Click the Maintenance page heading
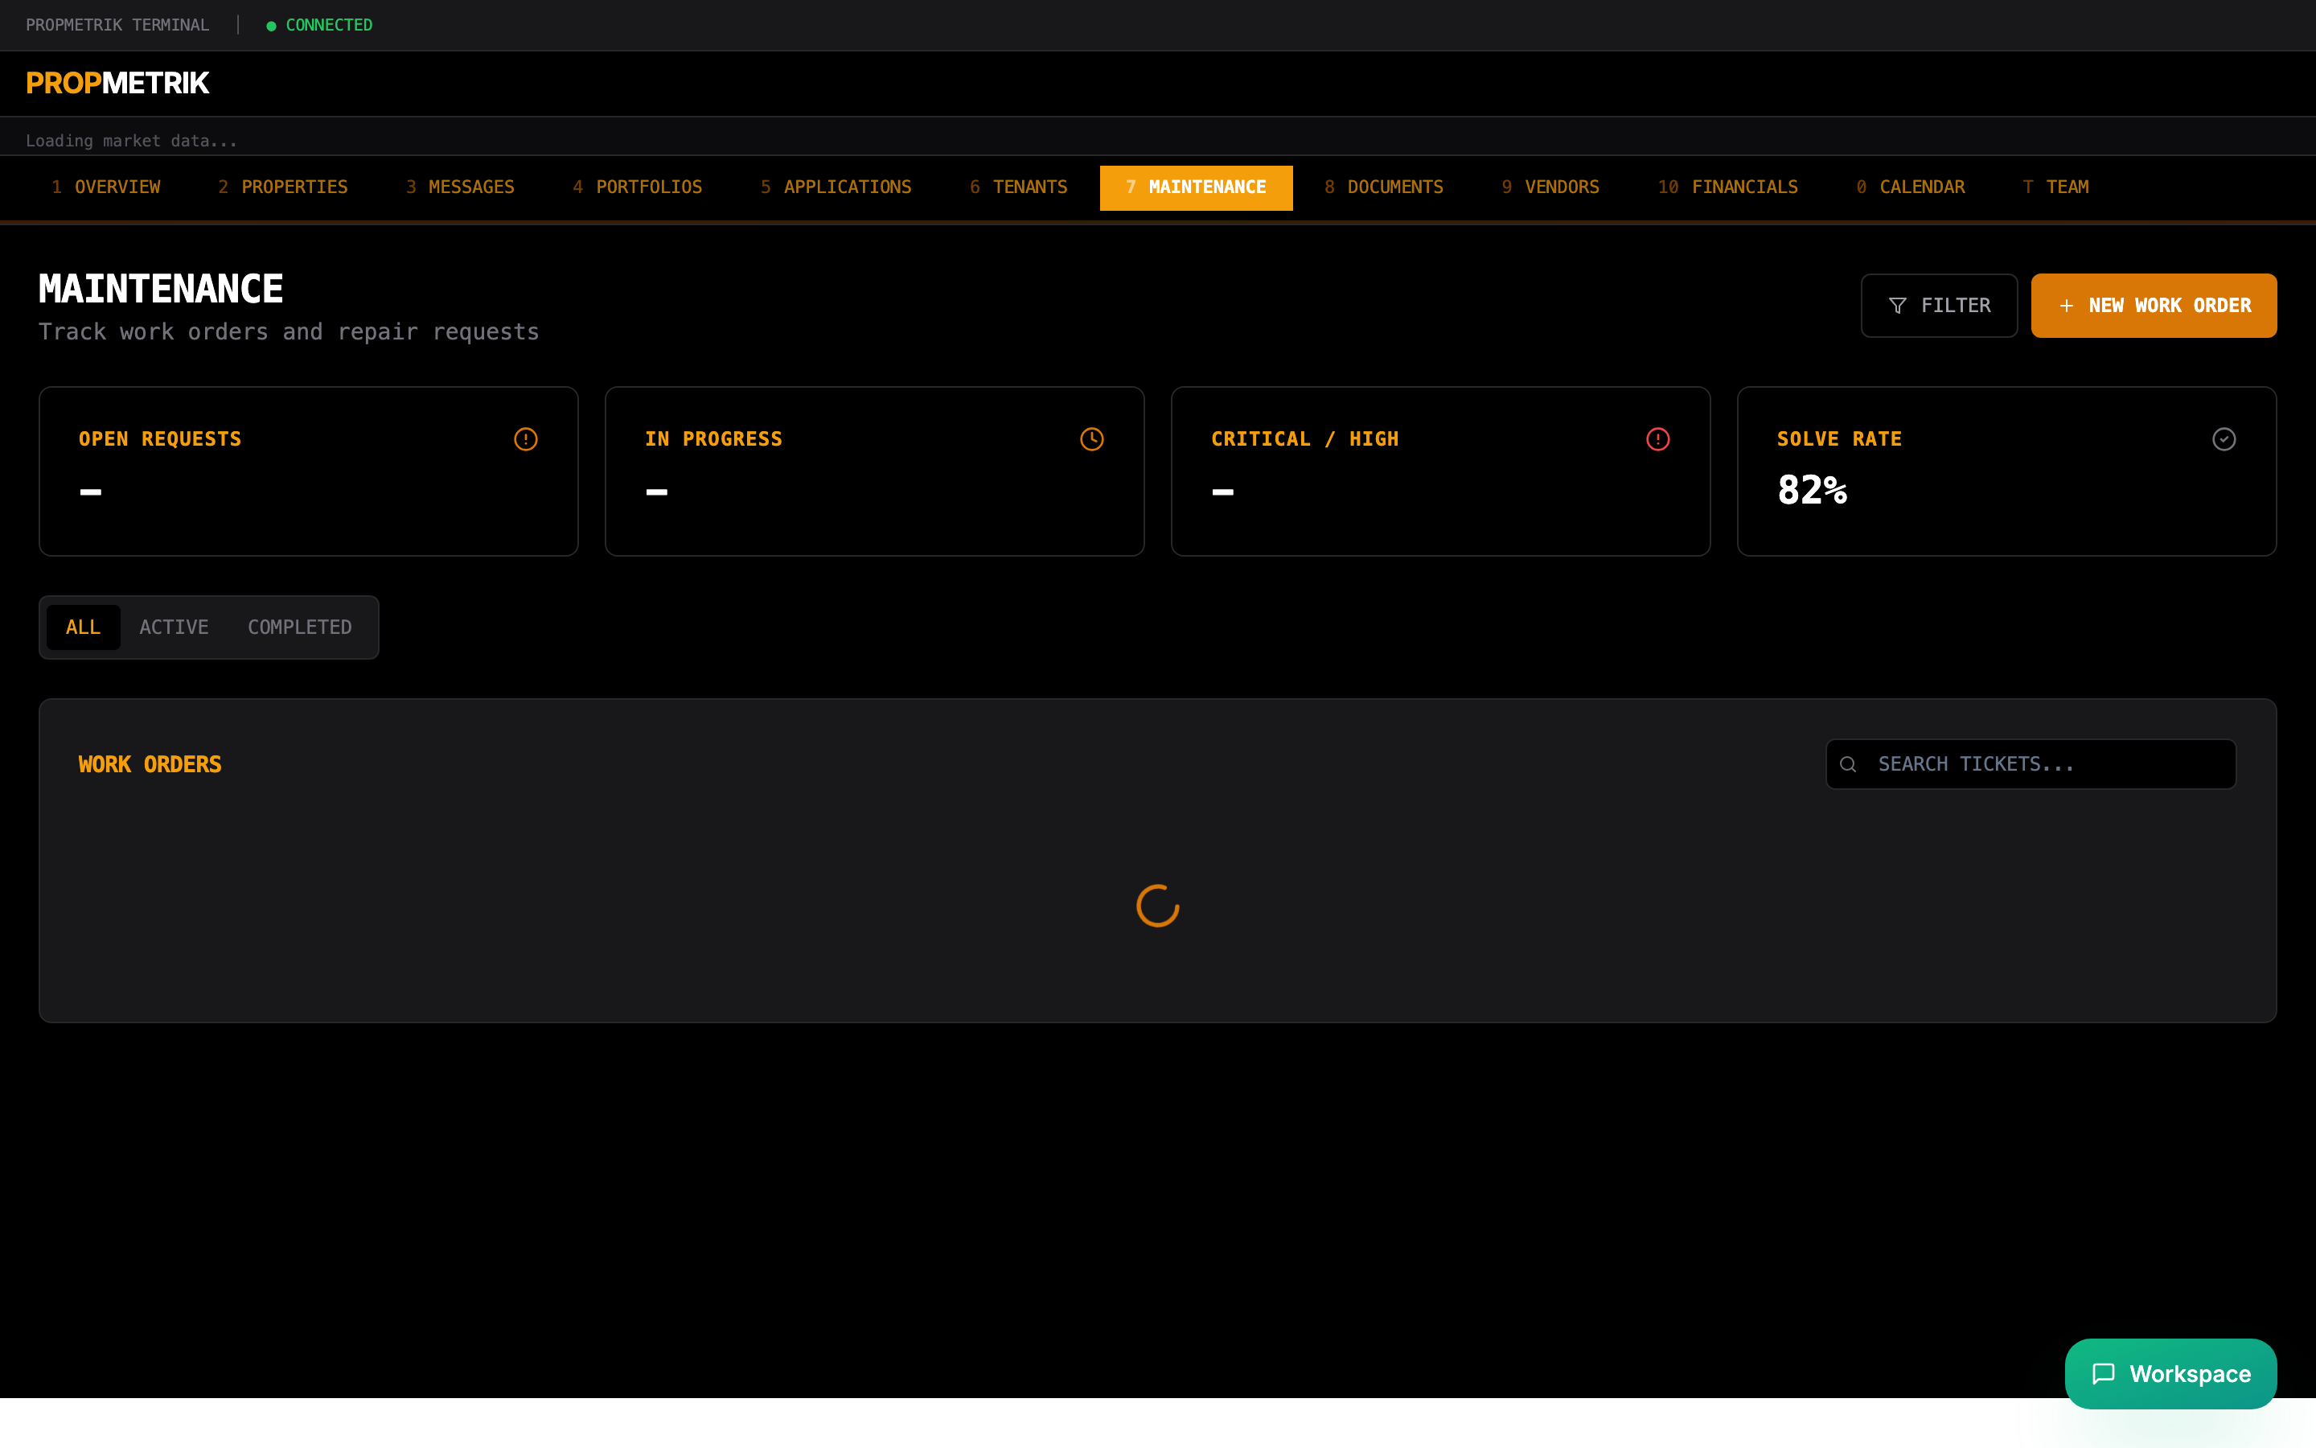The image size is (2316, 1448). (161, 290)
